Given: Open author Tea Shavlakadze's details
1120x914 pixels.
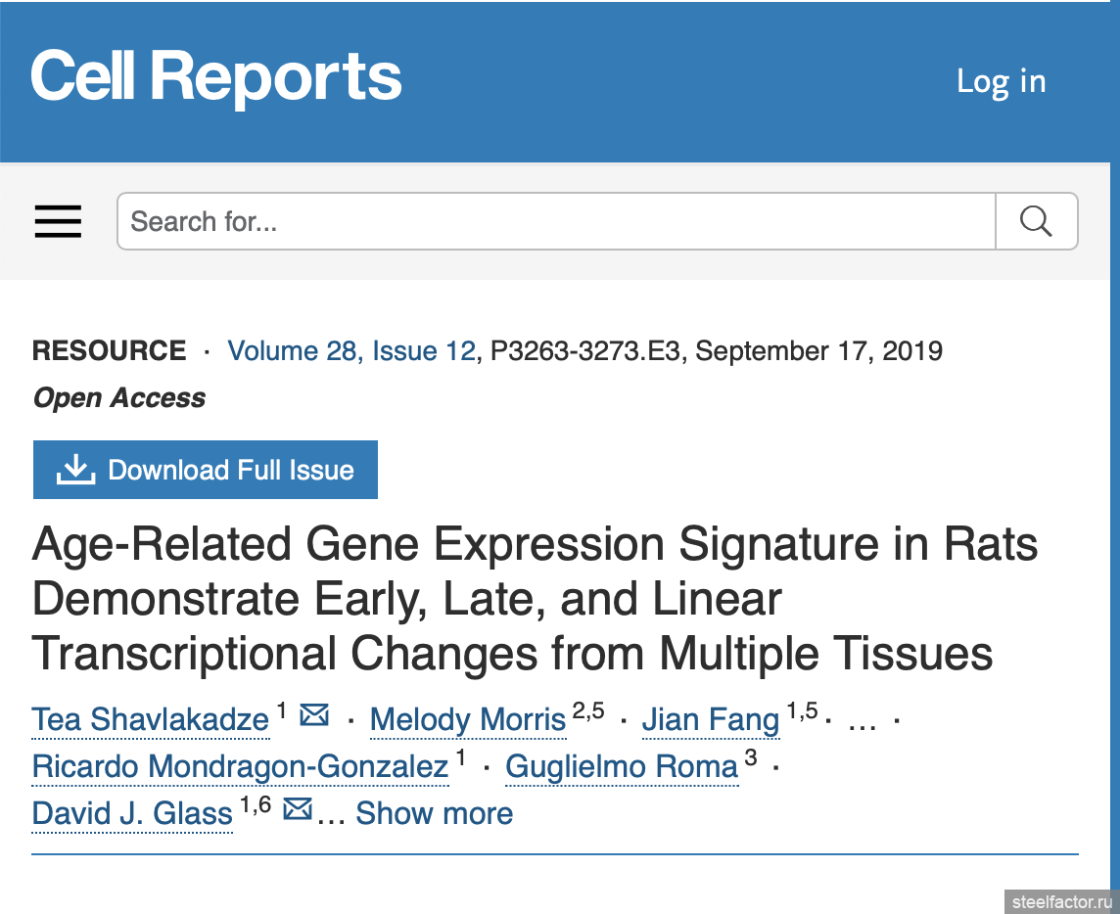Looking at the screenshot, I should click(x=151, y=719).
